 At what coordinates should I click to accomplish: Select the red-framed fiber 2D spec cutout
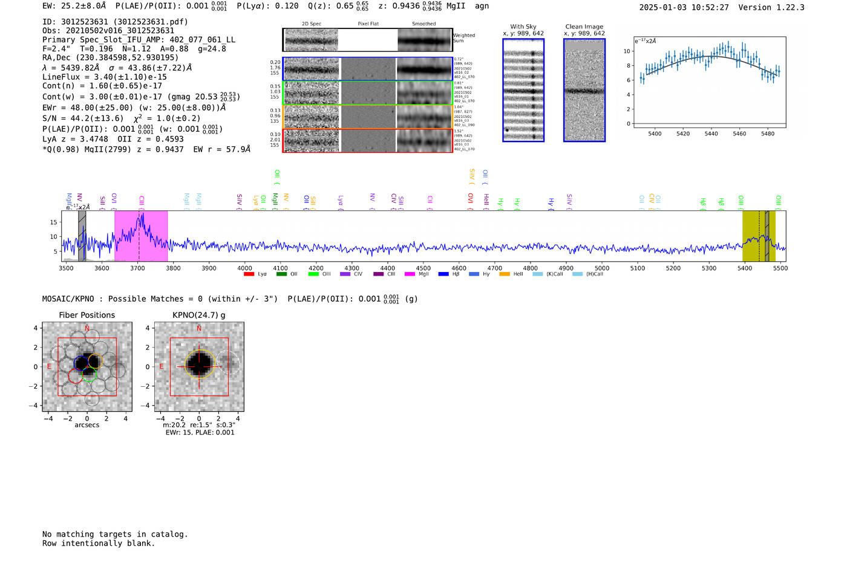coord(312,140)
